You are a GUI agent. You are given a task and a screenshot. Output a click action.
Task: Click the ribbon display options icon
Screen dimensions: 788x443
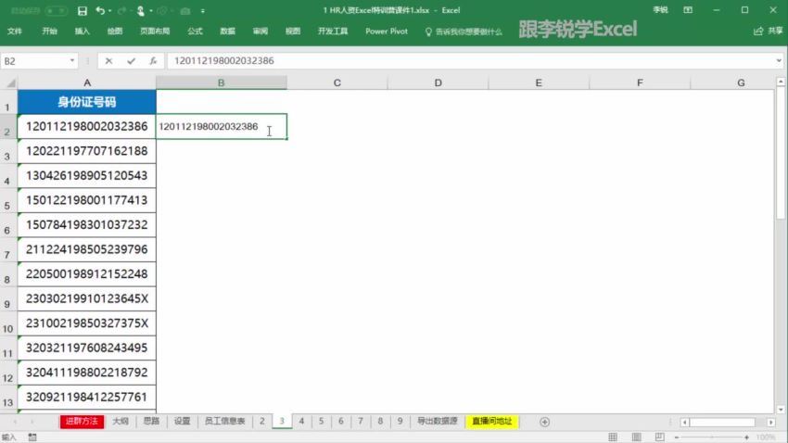click(688, 10)
